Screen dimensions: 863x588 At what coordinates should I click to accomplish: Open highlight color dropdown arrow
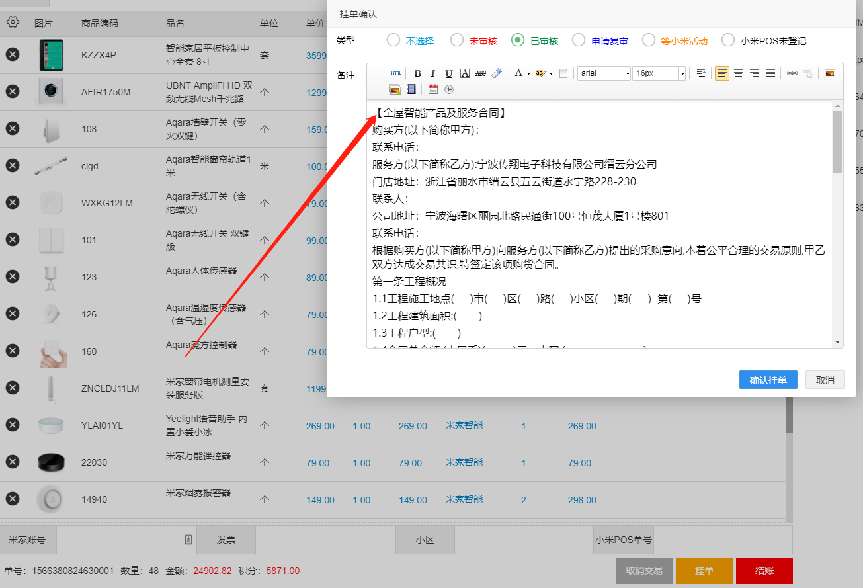551,73
